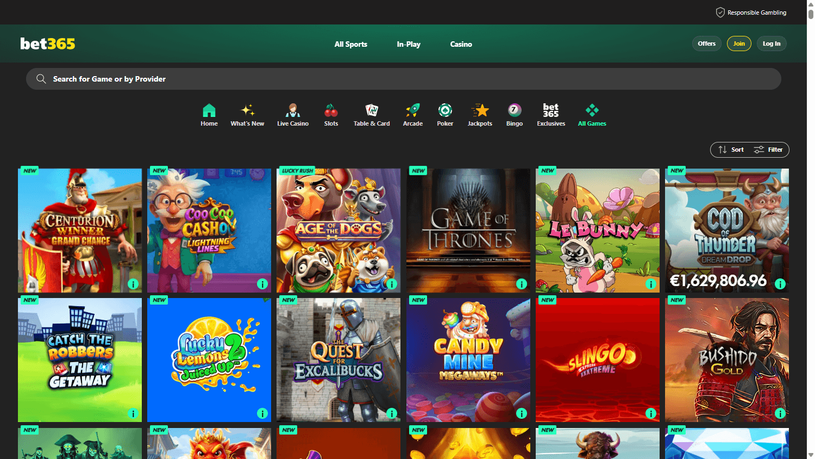The image size is (815, 459).
Task: Open info overlay on Game of Thrones tile
Action: [522, 283]
